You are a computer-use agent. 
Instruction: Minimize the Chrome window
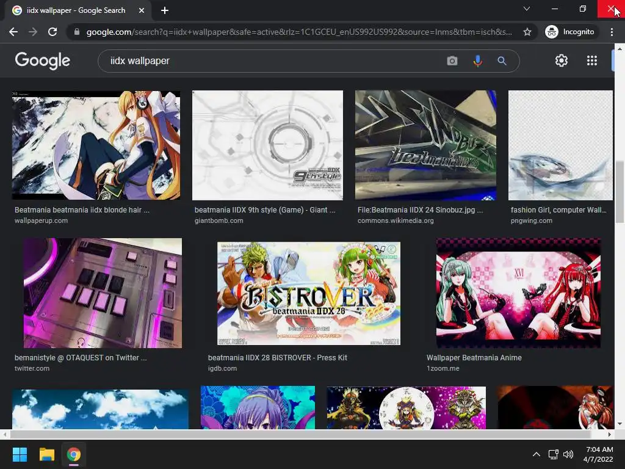tap(554, 9)
